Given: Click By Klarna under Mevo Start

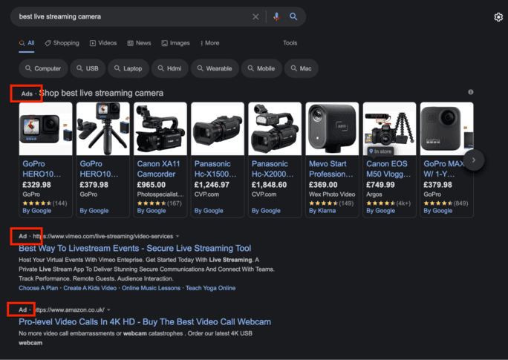Looking at the screenshot, I should point(322,211).
